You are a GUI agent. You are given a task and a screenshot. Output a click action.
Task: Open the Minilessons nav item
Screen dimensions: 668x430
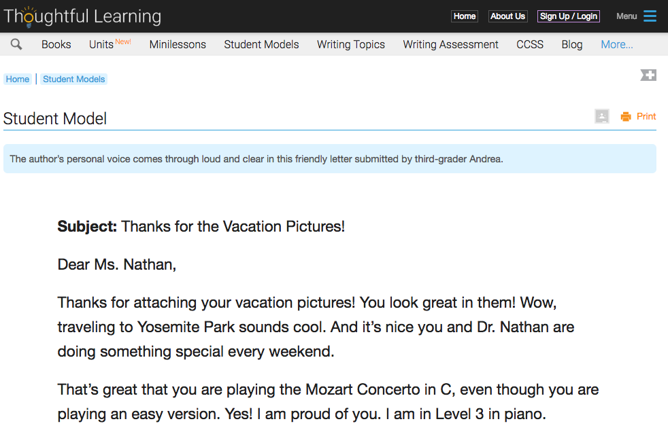(x=178, y=44)
